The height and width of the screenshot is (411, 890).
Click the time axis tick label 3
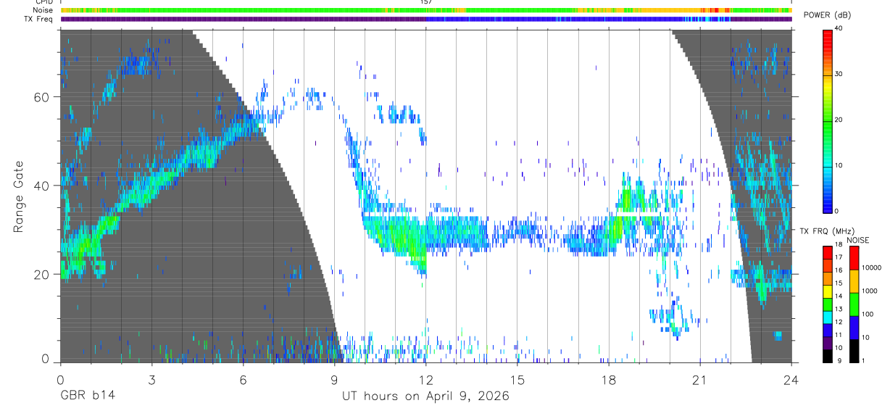click(x=151, y=379)
